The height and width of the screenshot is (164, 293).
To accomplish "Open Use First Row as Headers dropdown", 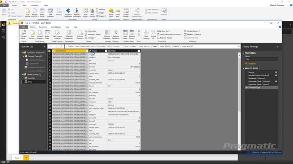I will click(169, 35).
